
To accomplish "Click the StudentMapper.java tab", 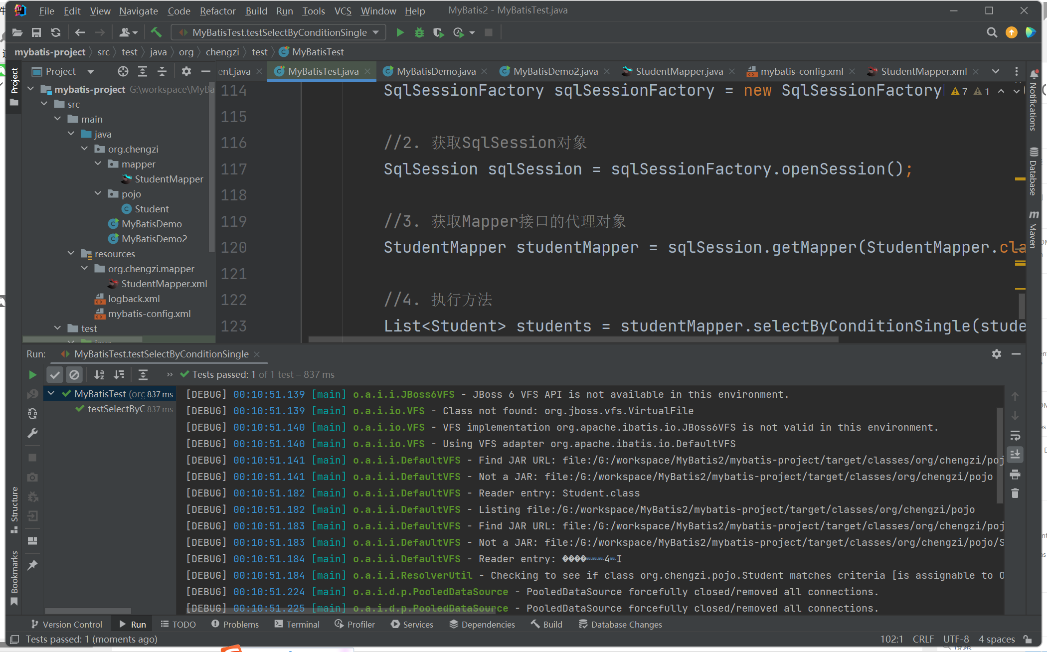I will [x=675, y=71].
